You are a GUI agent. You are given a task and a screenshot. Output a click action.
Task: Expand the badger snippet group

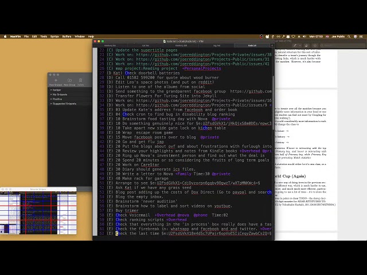[56, 90]
